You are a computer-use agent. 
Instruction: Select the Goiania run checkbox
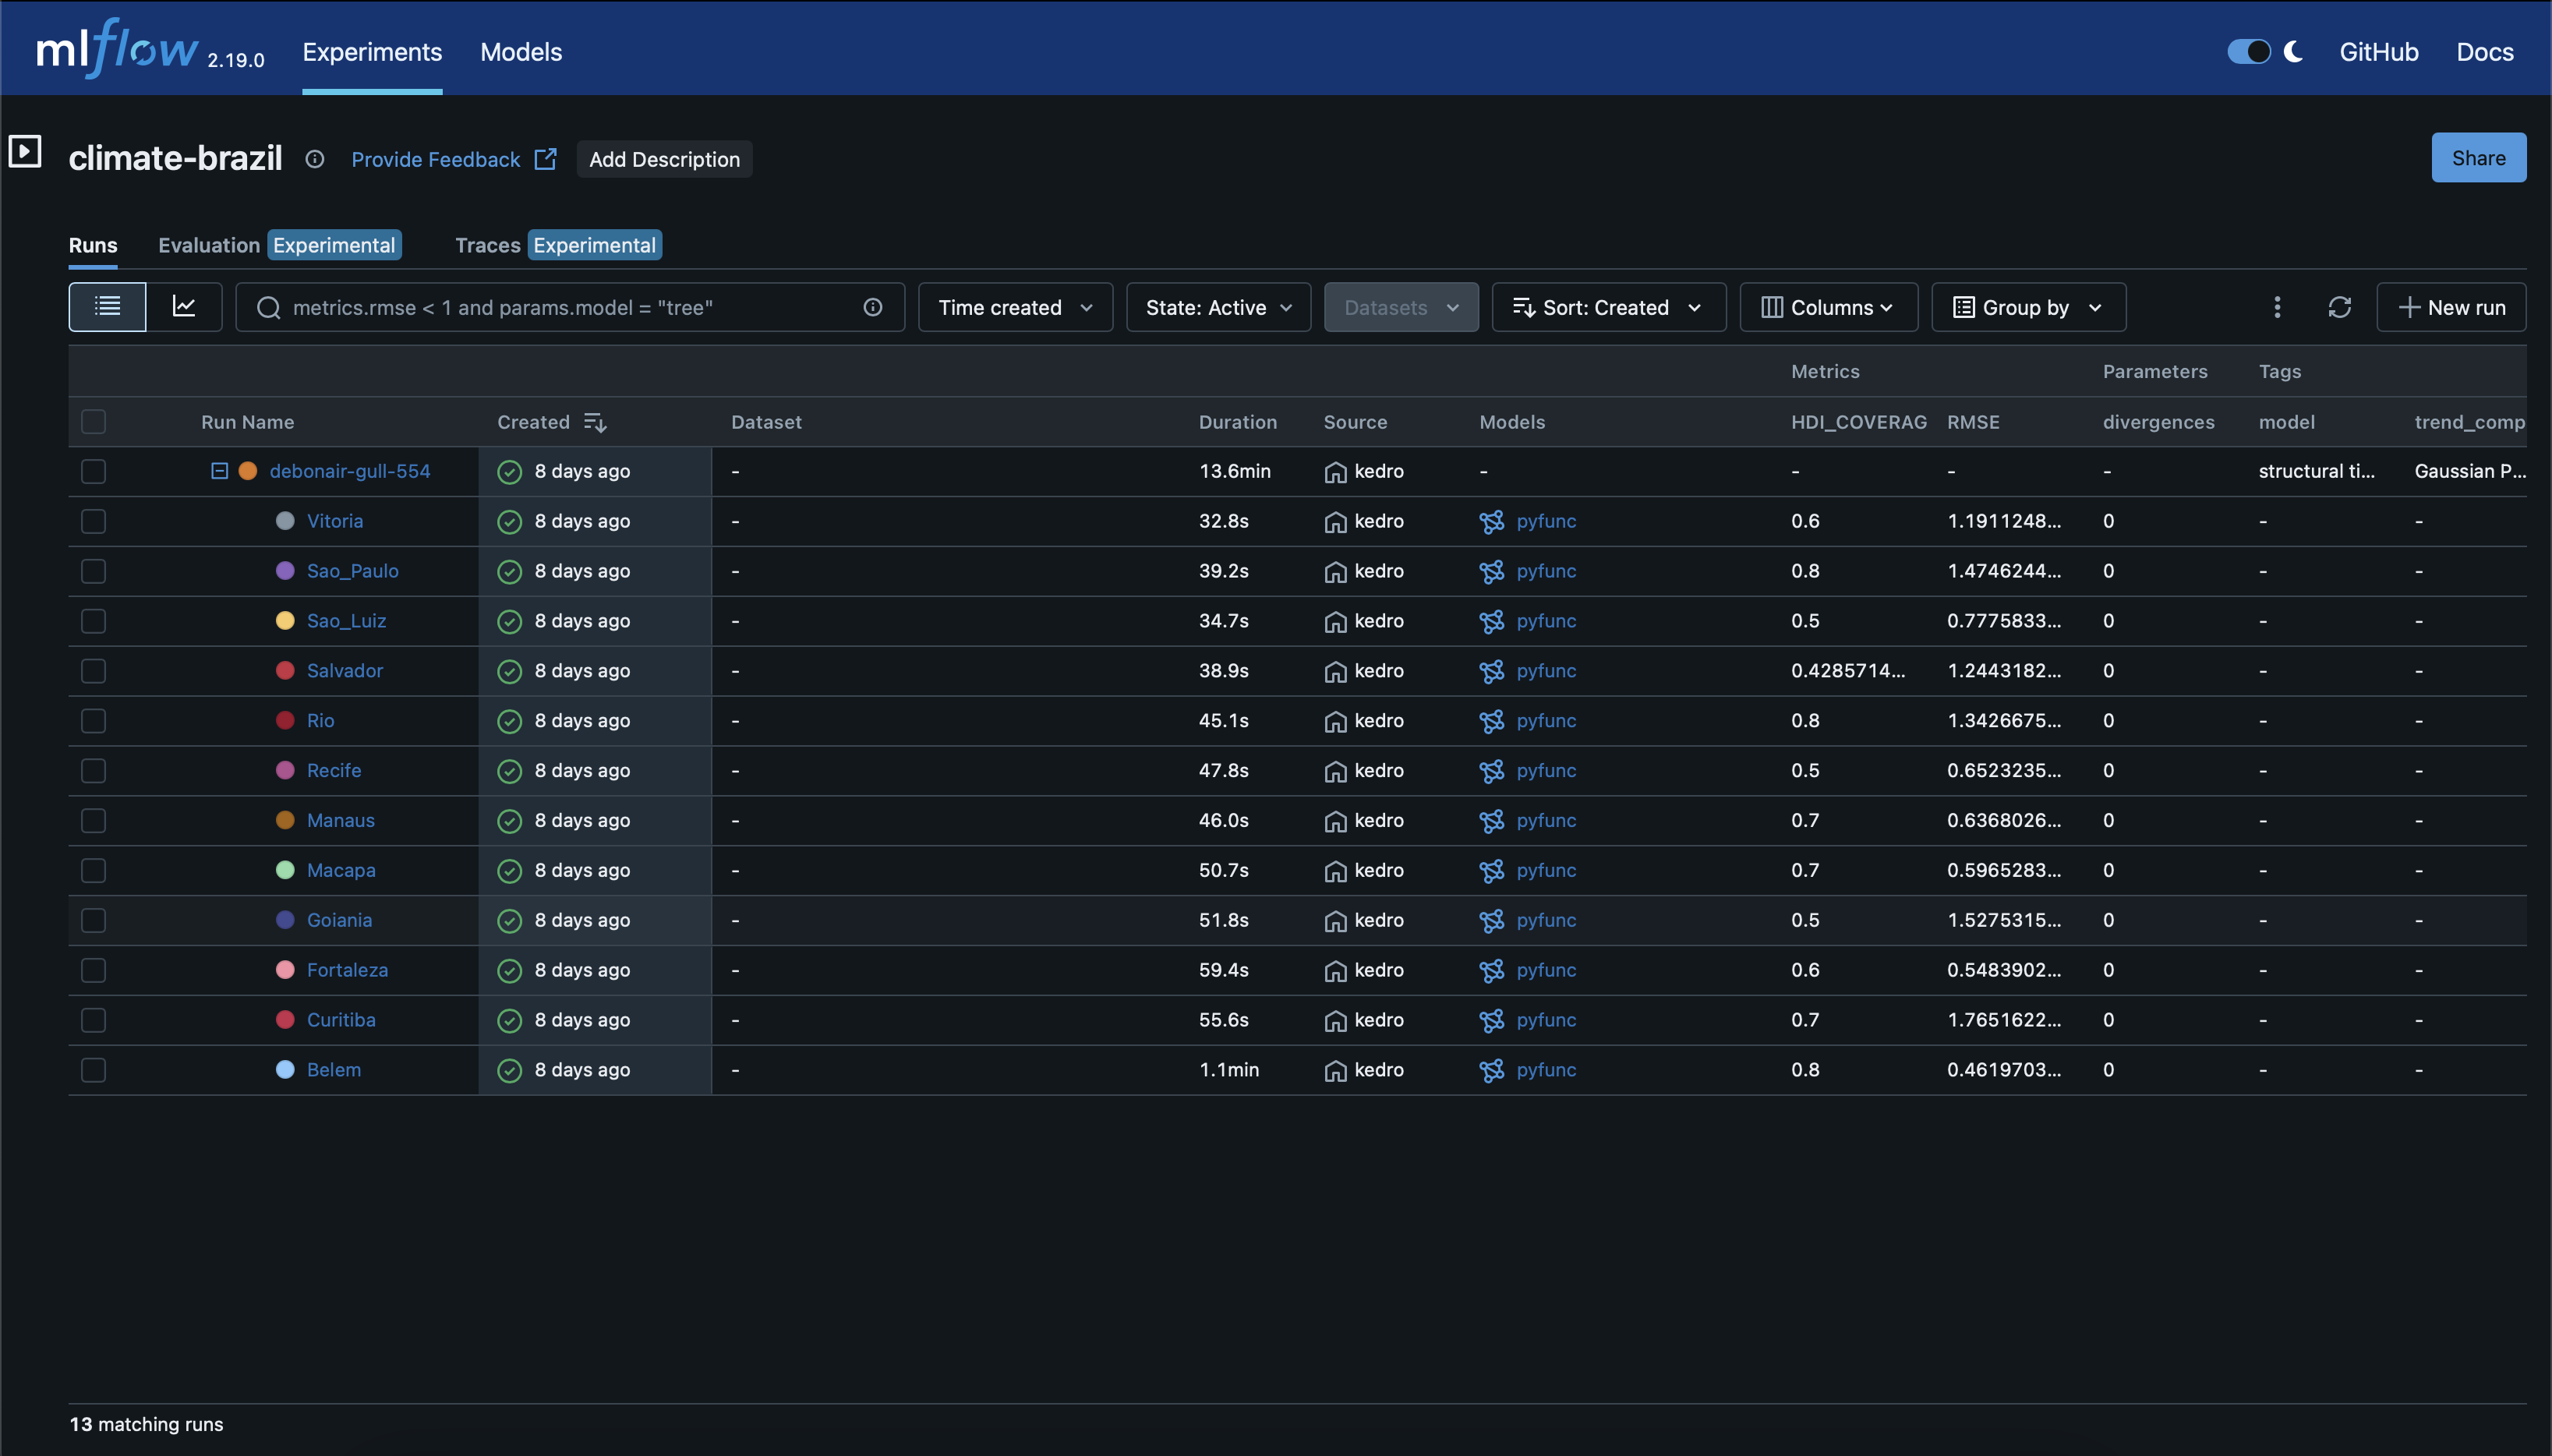(94, 920)
